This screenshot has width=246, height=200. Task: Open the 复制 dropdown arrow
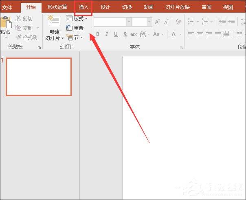(37, 28)
